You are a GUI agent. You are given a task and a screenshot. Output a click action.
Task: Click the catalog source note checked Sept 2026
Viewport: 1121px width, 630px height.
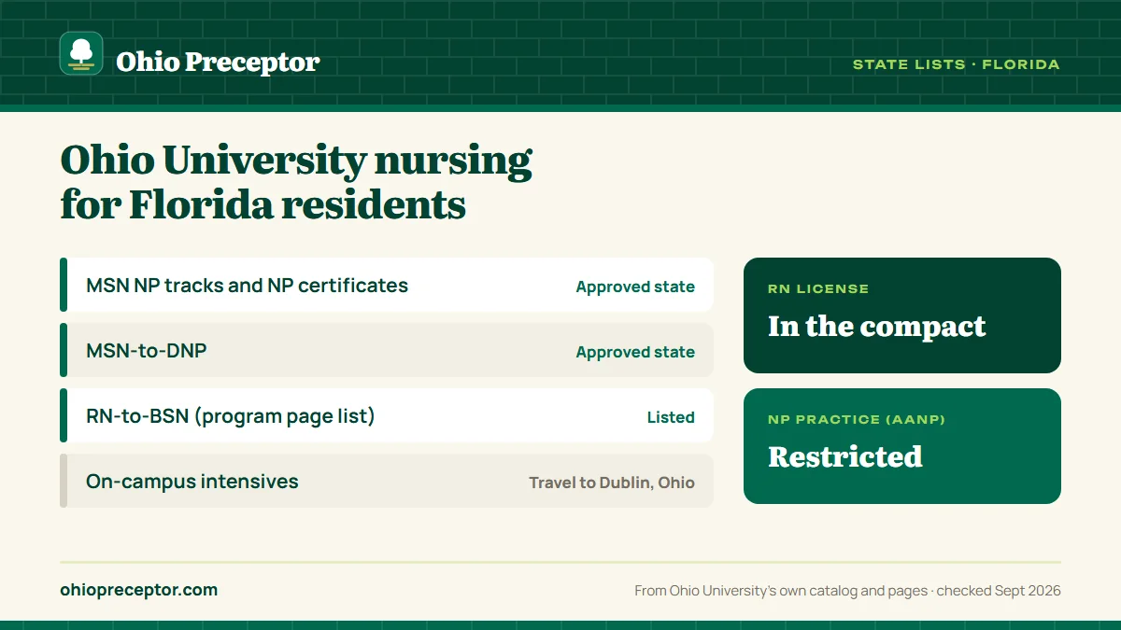[847, 591]
